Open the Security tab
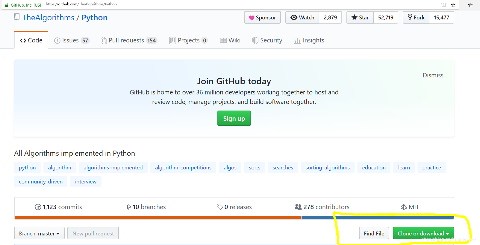Viewport: 480px width, 245px height. click(267, 40)
